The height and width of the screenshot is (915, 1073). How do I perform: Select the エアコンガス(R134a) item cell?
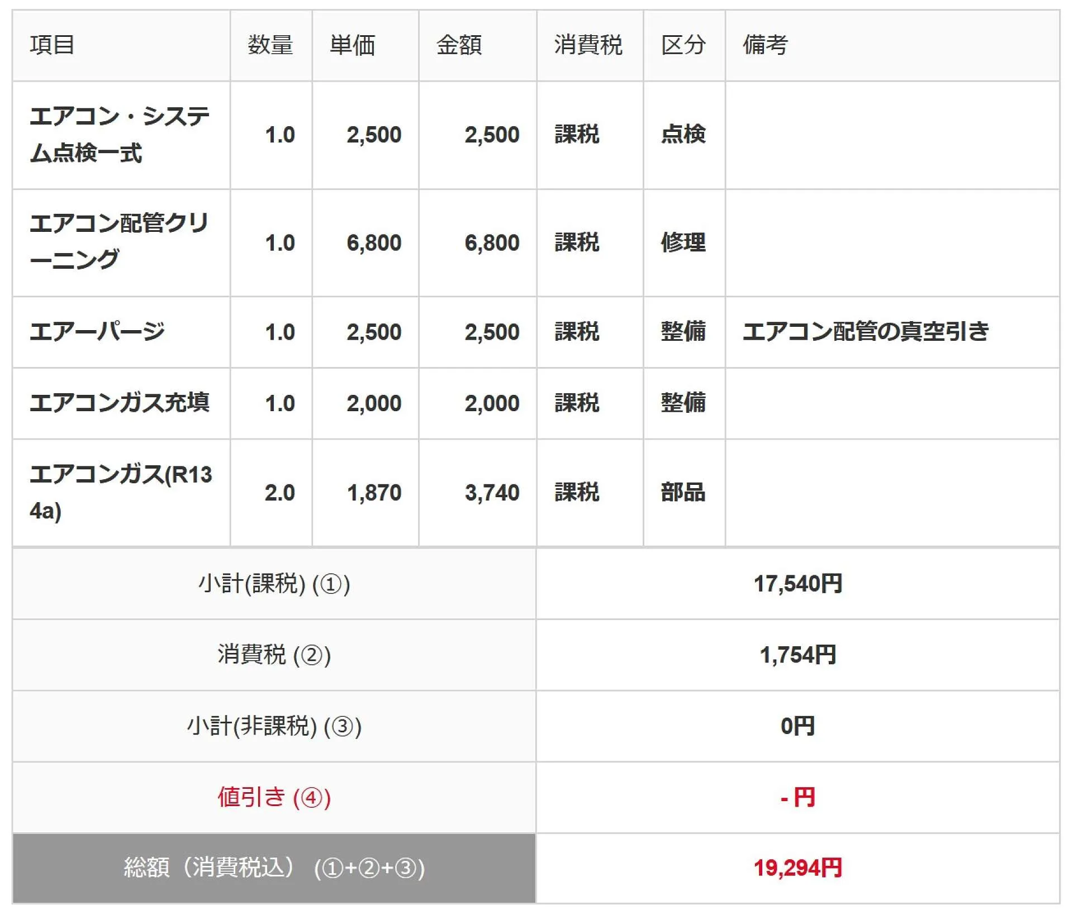pyautogui.click(x=121, y=492)
